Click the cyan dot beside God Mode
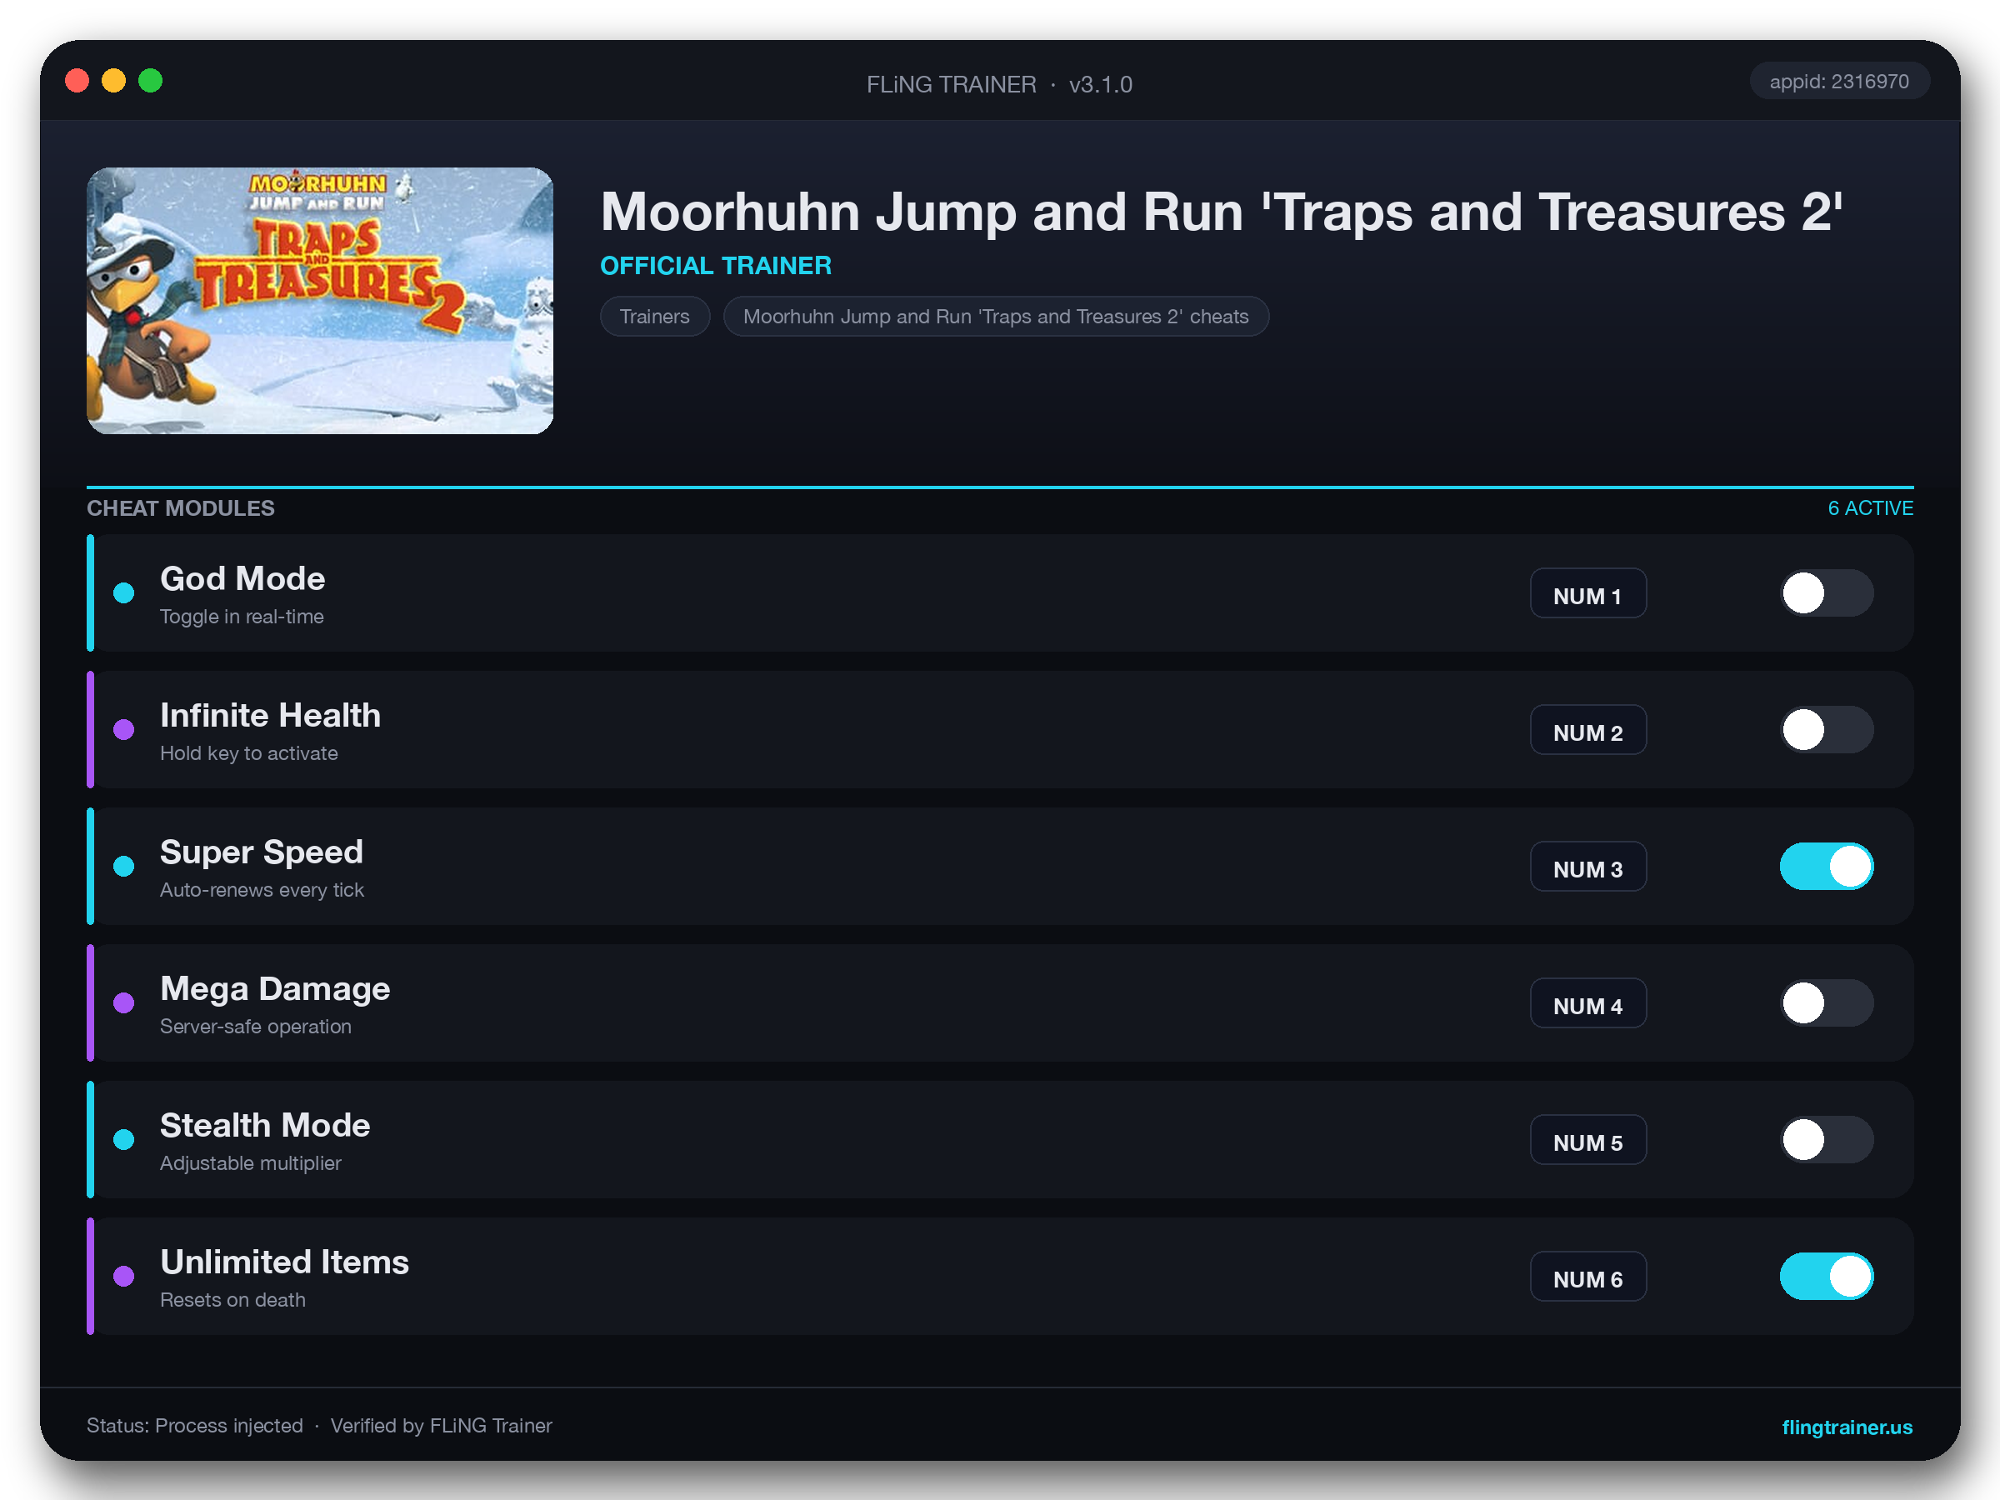The image size is (2000, 1500). [x=124, y=593]
